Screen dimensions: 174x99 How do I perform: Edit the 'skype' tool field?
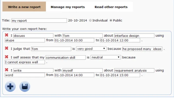25,40
